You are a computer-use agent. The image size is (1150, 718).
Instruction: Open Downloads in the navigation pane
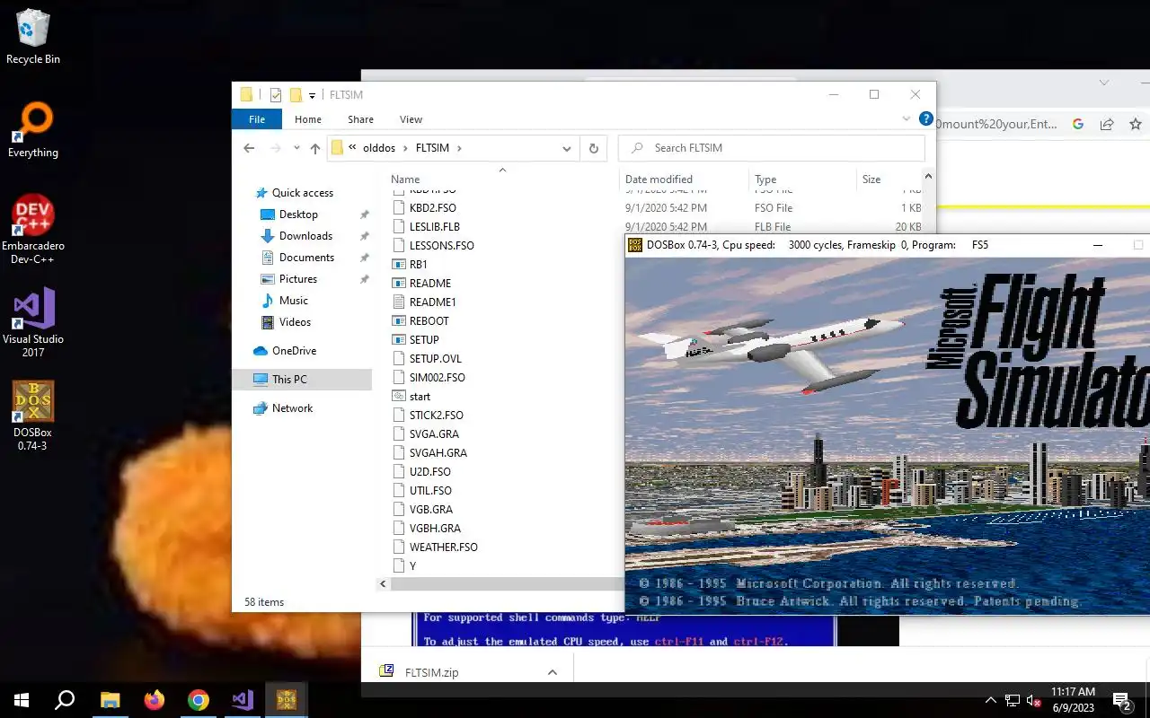pos(305,236)
